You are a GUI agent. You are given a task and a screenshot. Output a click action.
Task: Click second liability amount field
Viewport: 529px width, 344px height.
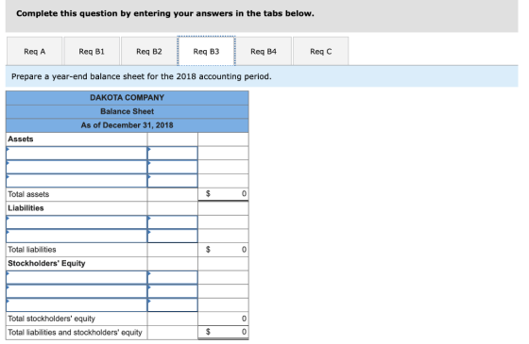172,236
